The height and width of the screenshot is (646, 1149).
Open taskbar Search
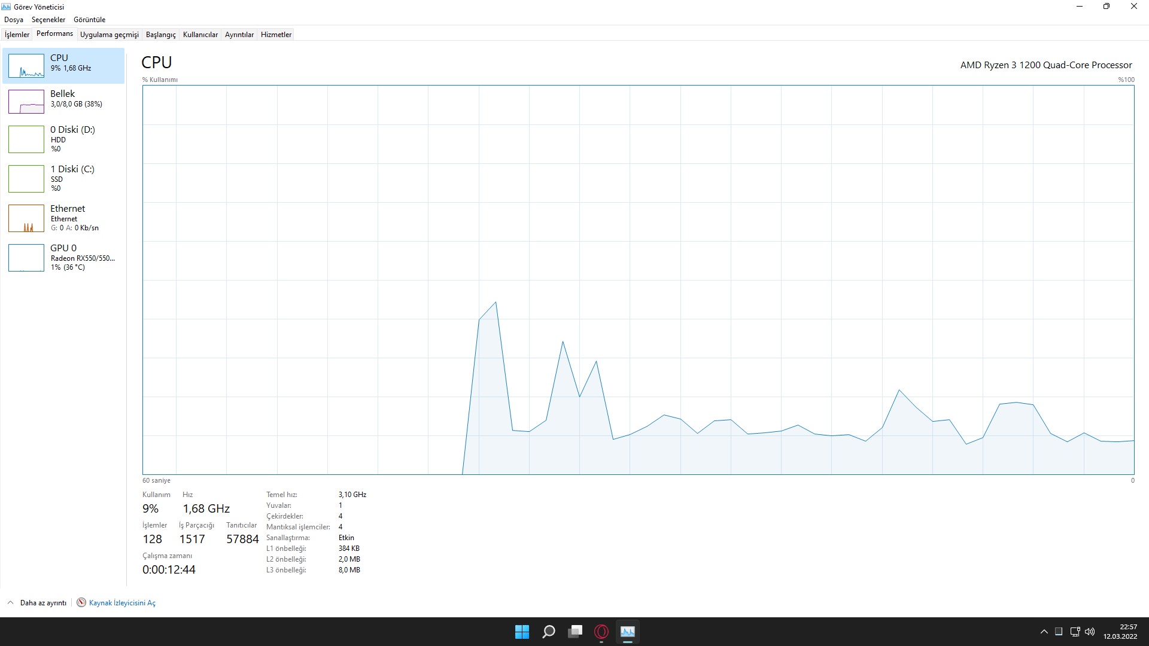click(x=548, y=632)
